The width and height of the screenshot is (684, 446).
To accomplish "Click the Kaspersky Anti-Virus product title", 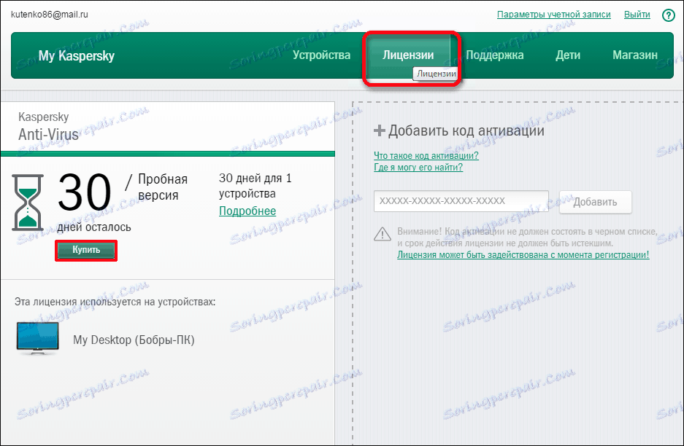I will coord(48,126).
